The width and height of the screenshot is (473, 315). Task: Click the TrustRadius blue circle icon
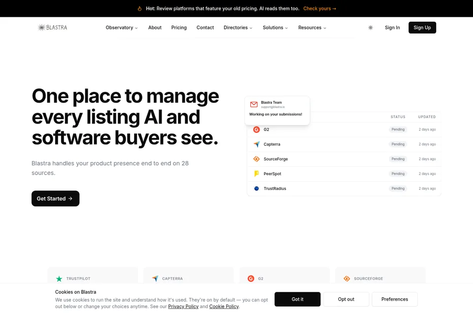[x=256, y=189]
